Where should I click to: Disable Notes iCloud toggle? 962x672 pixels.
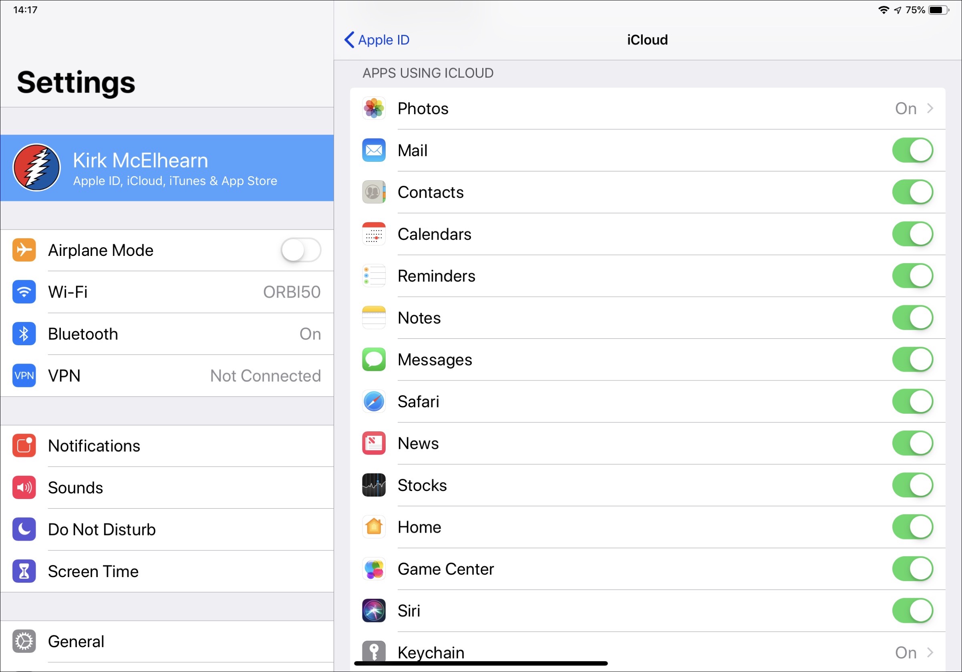(913, 318)
